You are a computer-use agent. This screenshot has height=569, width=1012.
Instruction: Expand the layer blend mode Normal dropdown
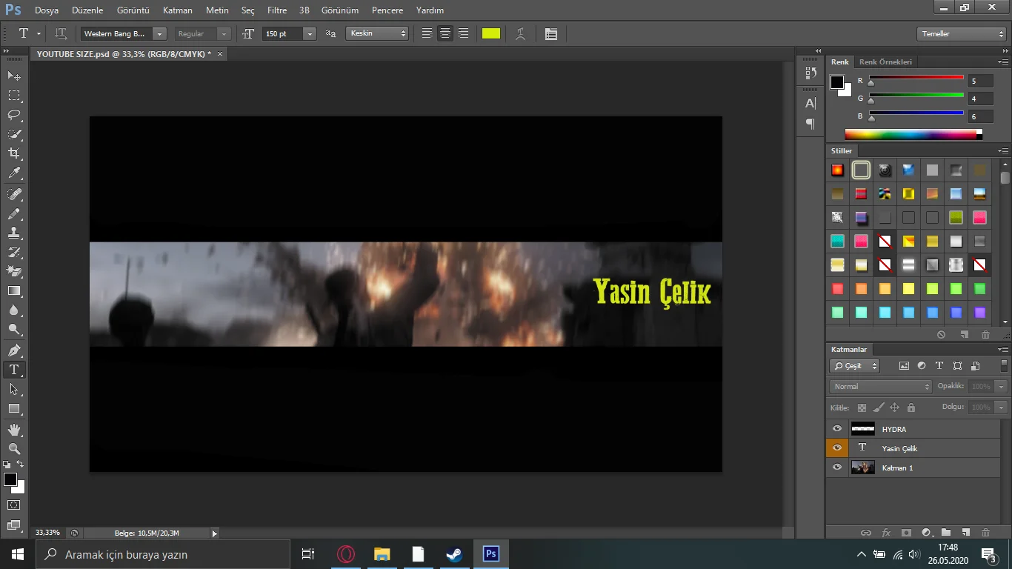click(x=880, y=387)
